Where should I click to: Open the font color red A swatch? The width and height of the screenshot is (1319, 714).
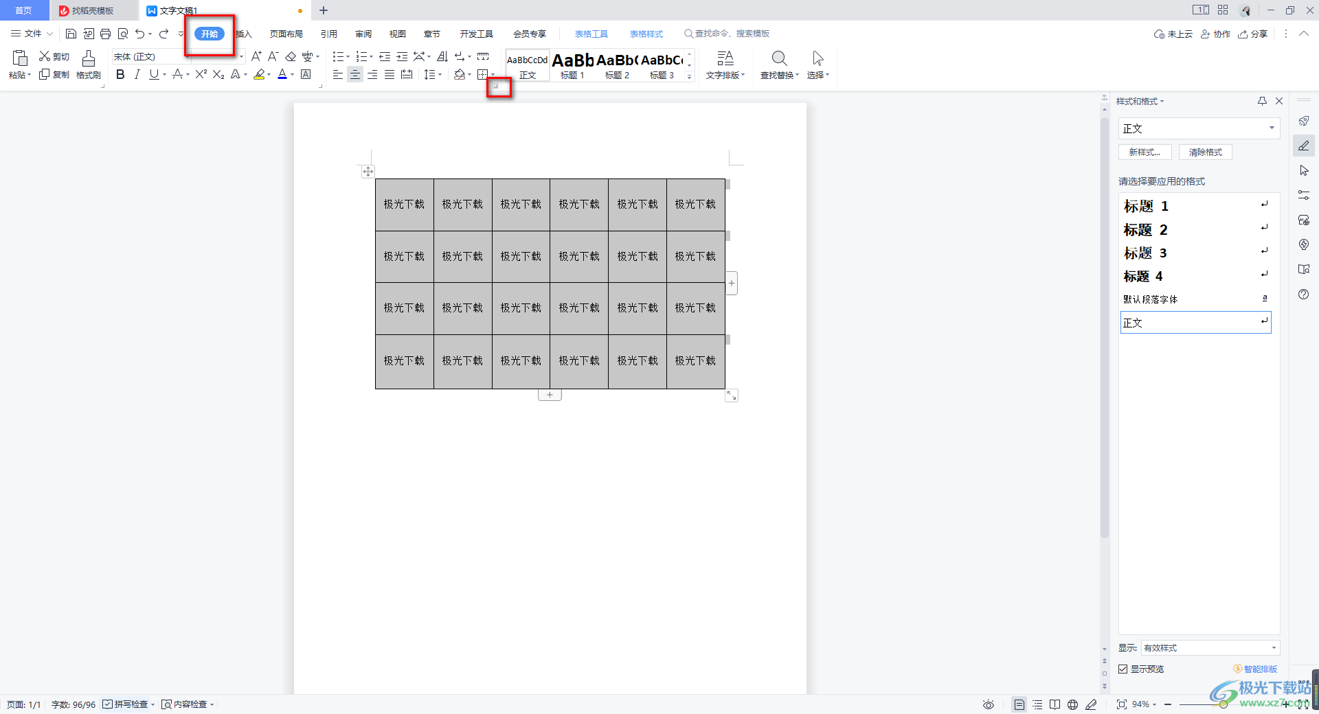pos(282,74)
